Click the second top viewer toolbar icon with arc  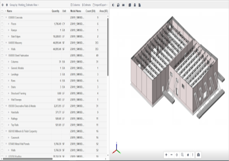[x=118, y=5]
